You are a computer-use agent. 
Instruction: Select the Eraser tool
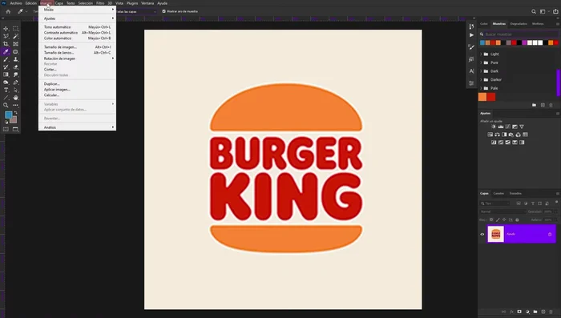(15, 67)
